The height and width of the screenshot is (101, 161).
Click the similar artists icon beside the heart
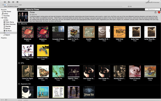[155, 12]
